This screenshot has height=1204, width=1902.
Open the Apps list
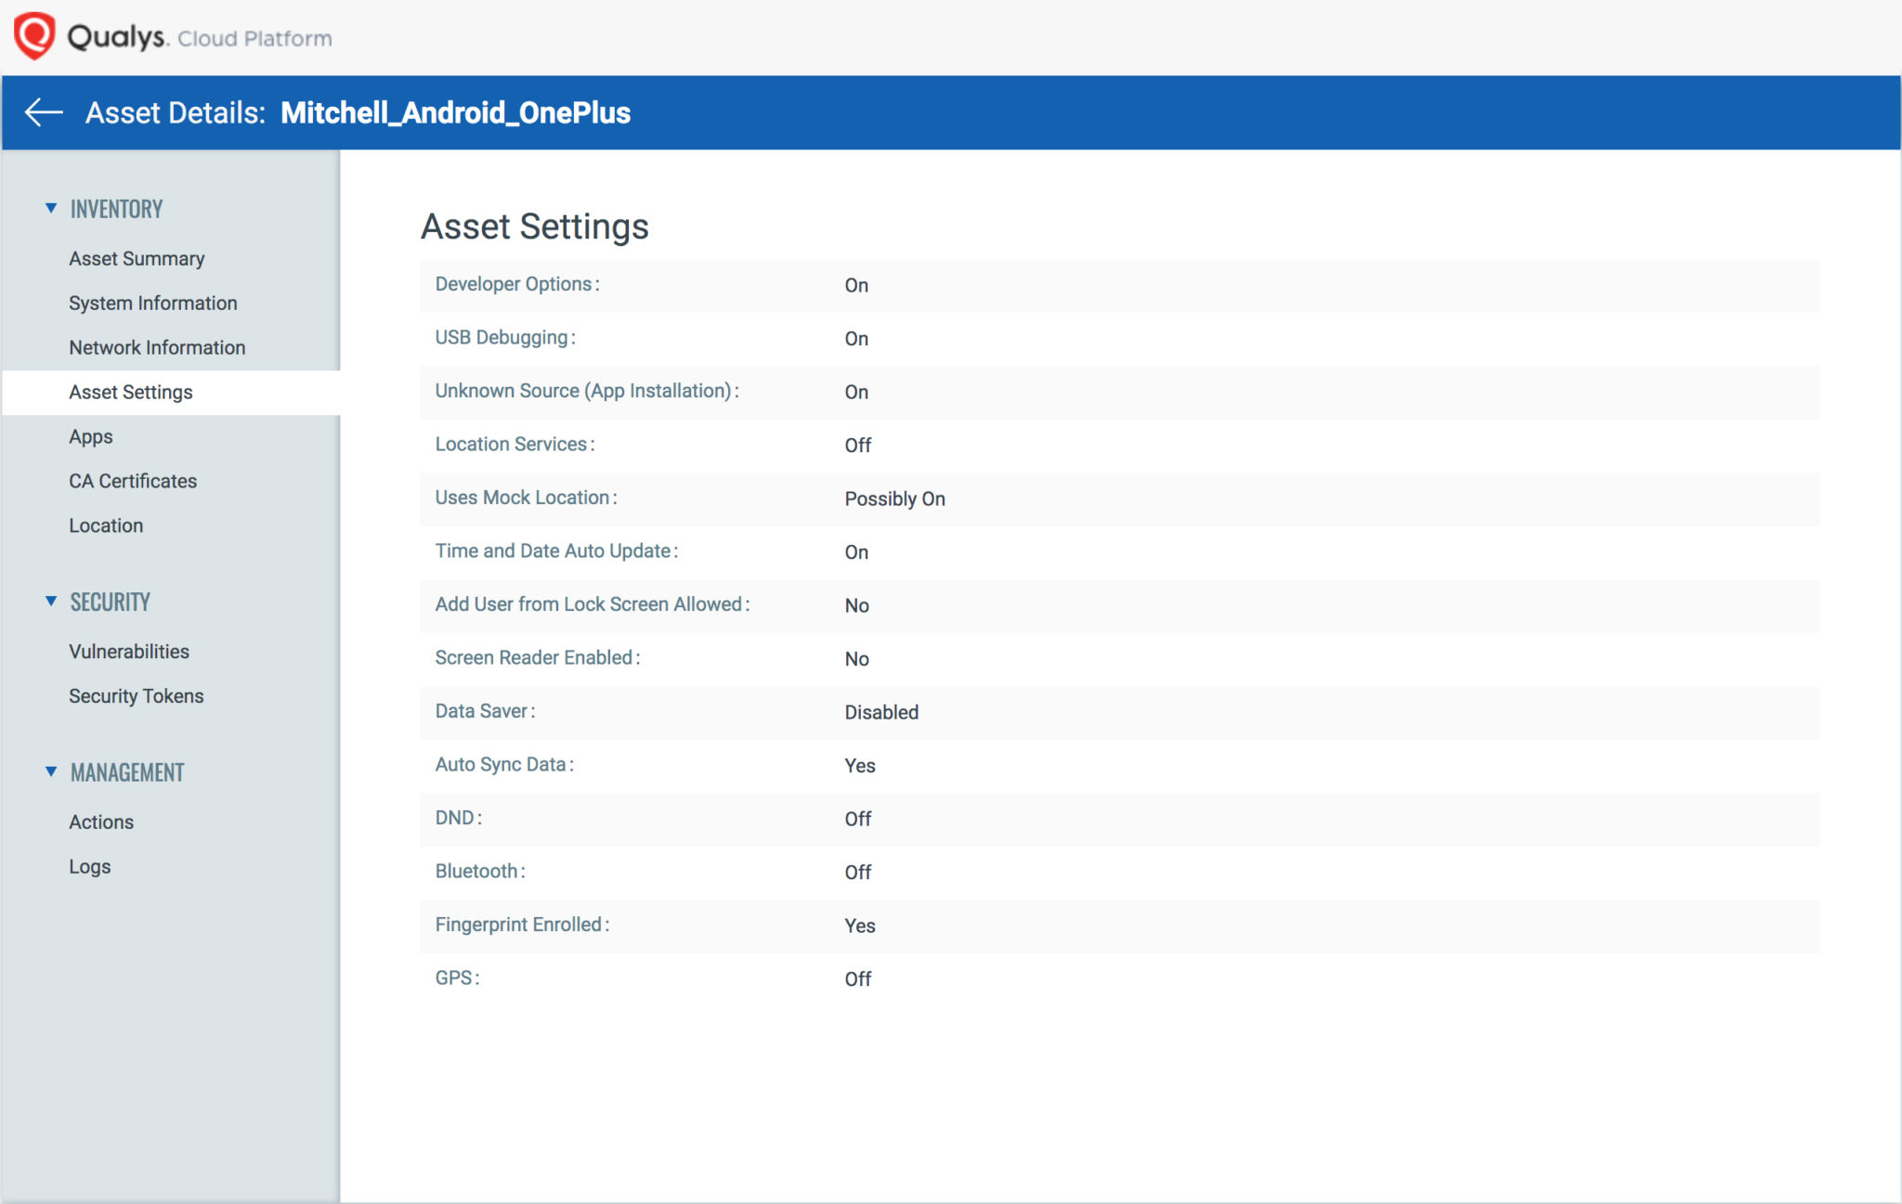click(x=90, y=436)
